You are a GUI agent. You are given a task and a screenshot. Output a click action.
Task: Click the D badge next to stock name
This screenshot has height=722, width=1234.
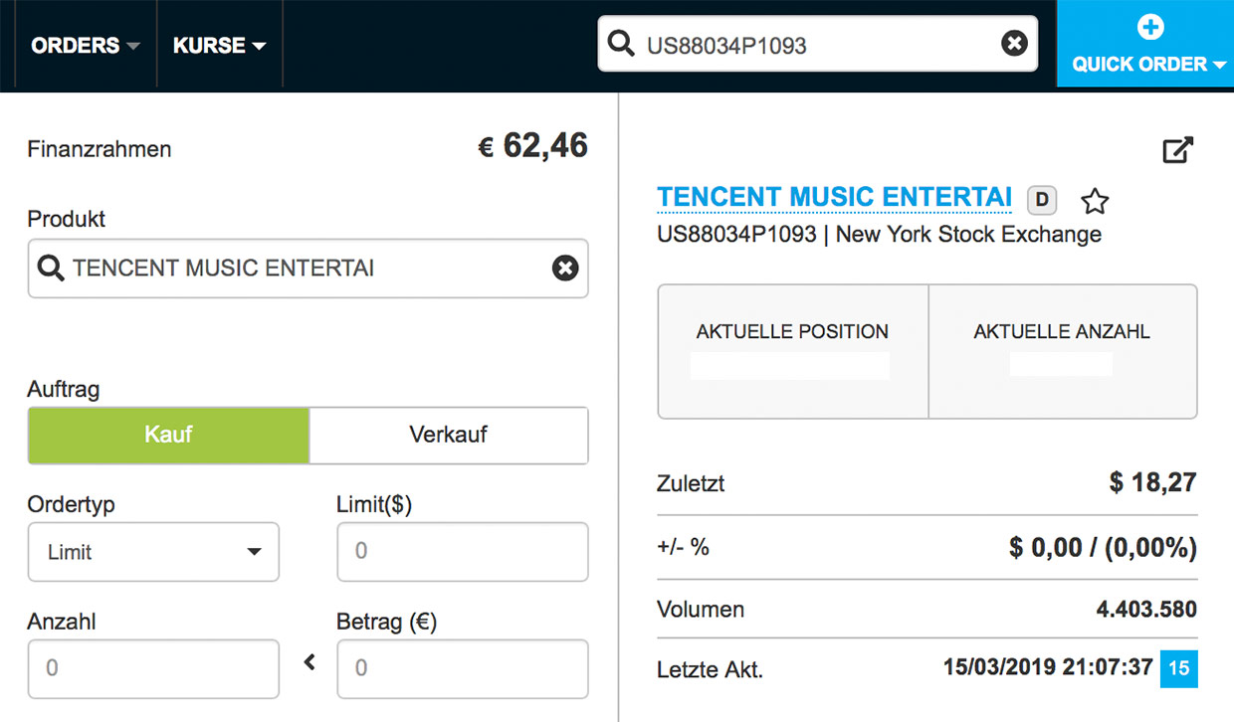1042,200
